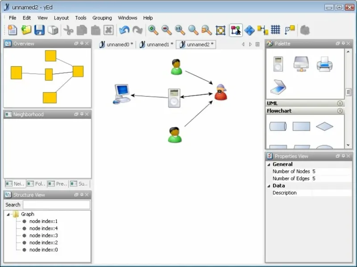
Task: Undo the last action
Action: 125,30
